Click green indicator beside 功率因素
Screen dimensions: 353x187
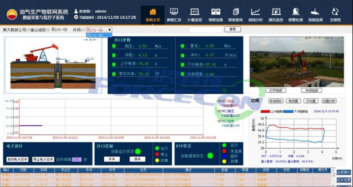183,74
